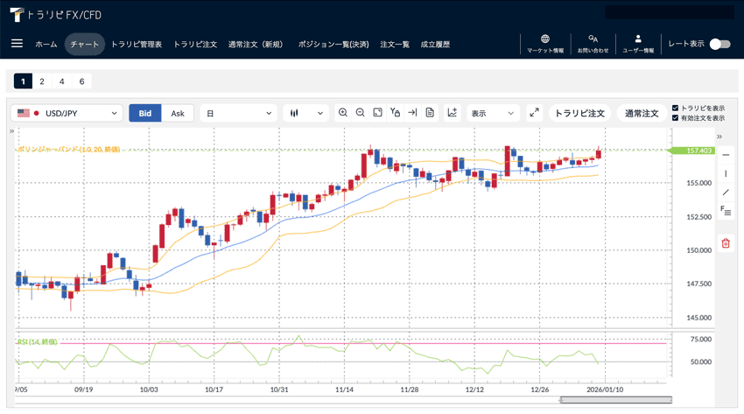Viewport: 744px width, 414px height.
Task: Delete drawings with the red trash icon
Action: [726, 243]
